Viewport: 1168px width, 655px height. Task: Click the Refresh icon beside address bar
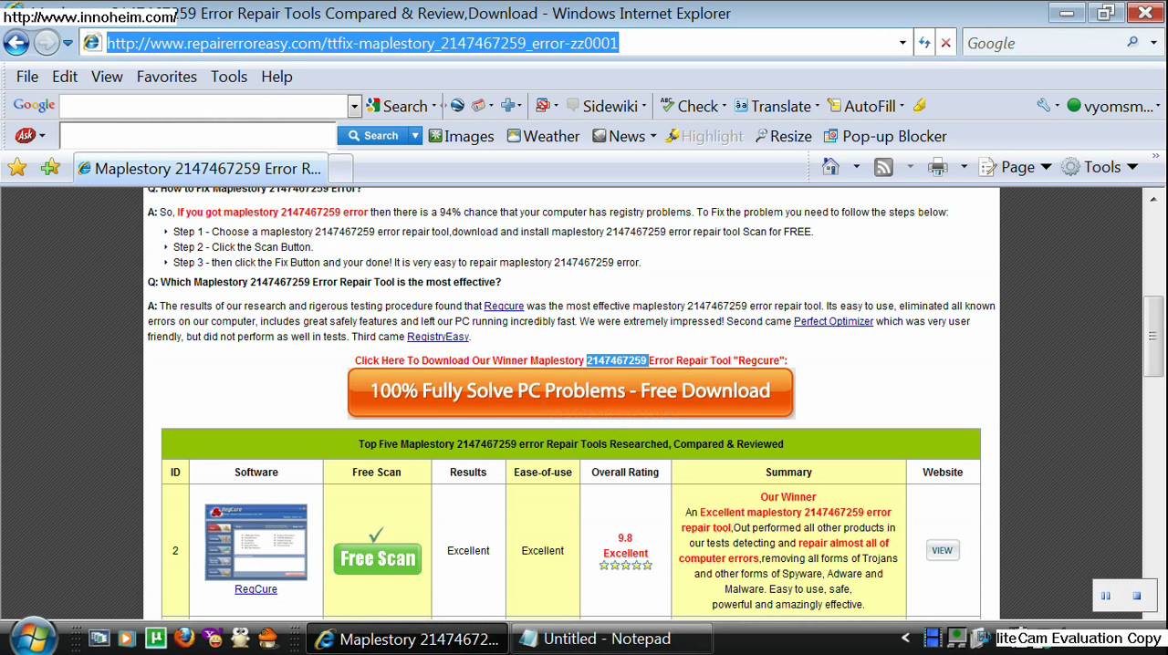924,43
